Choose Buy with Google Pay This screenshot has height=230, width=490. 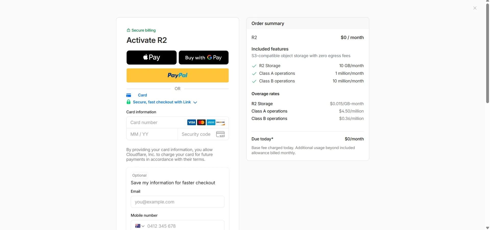[x=203, y=57]
